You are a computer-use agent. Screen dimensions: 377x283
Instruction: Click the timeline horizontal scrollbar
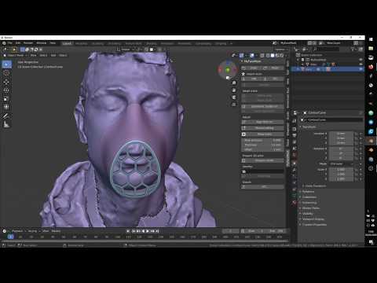click(145, 241)
